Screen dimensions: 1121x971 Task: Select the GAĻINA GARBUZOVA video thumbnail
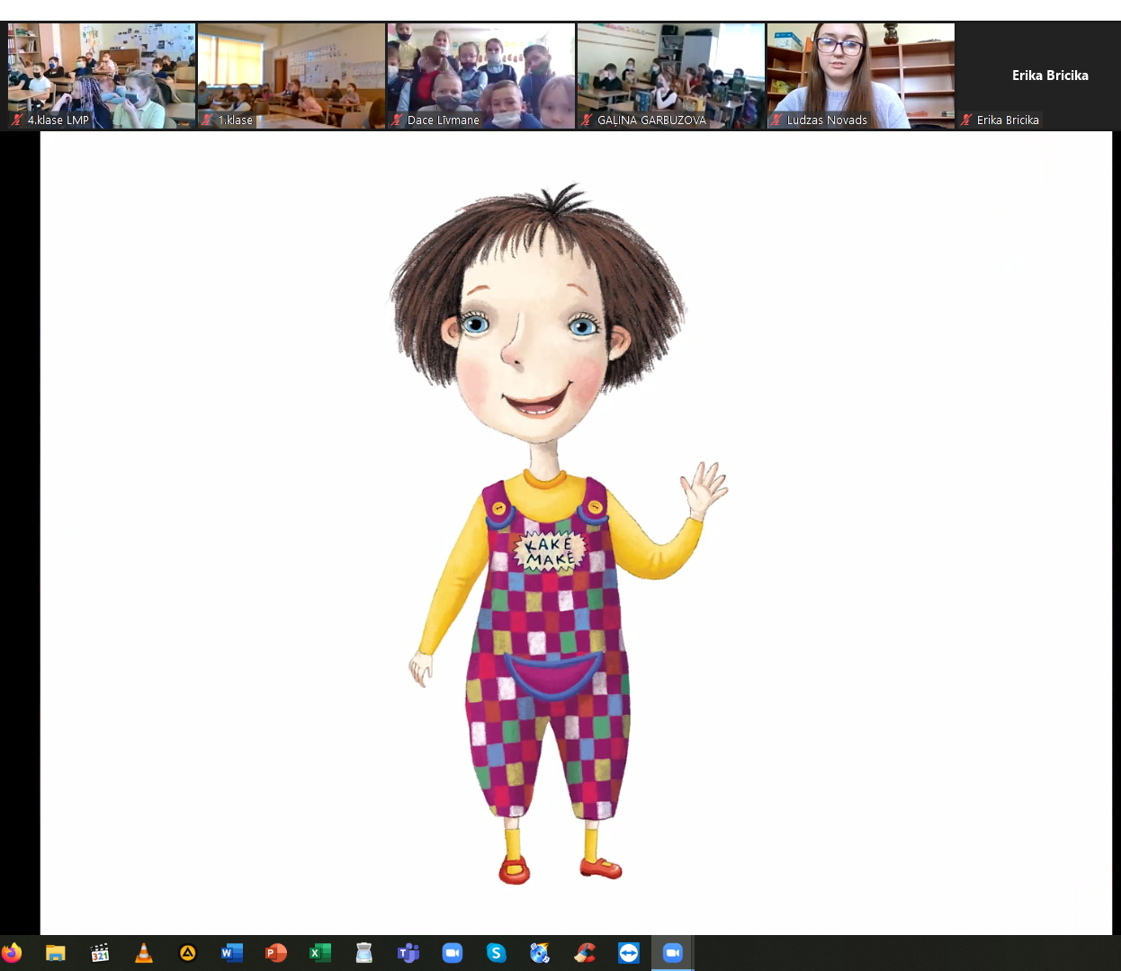[671, 76]
